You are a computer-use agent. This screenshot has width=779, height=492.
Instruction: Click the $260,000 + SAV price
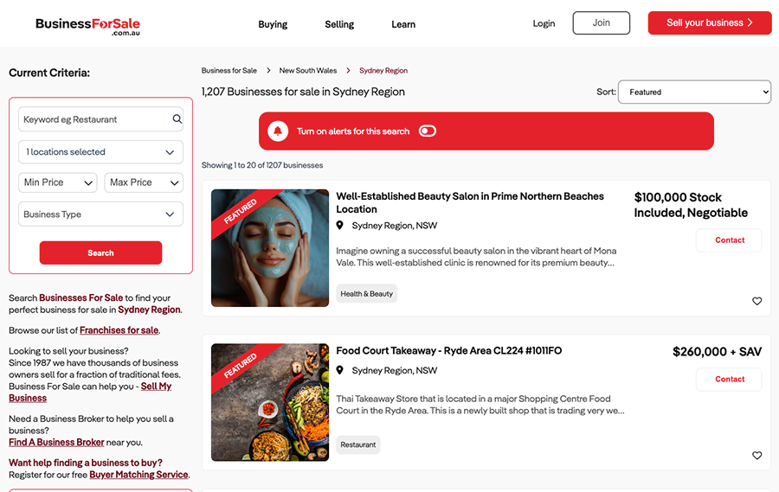[717, 352]
